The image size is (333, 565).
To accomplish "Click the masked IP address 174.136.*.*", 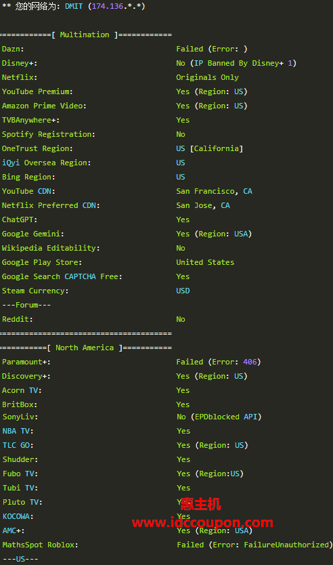I will click(x=116, y=6).
